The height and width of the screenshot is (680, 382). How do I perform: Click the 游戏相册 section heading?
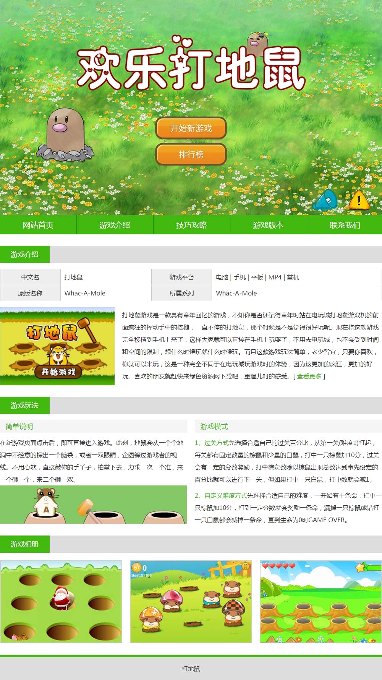click(x=25, y=544)
